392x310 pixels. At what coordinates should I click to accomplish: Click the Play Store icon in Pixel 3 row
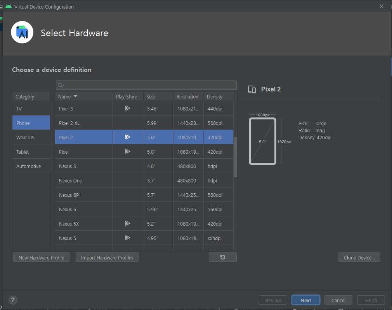coord(128,108)
